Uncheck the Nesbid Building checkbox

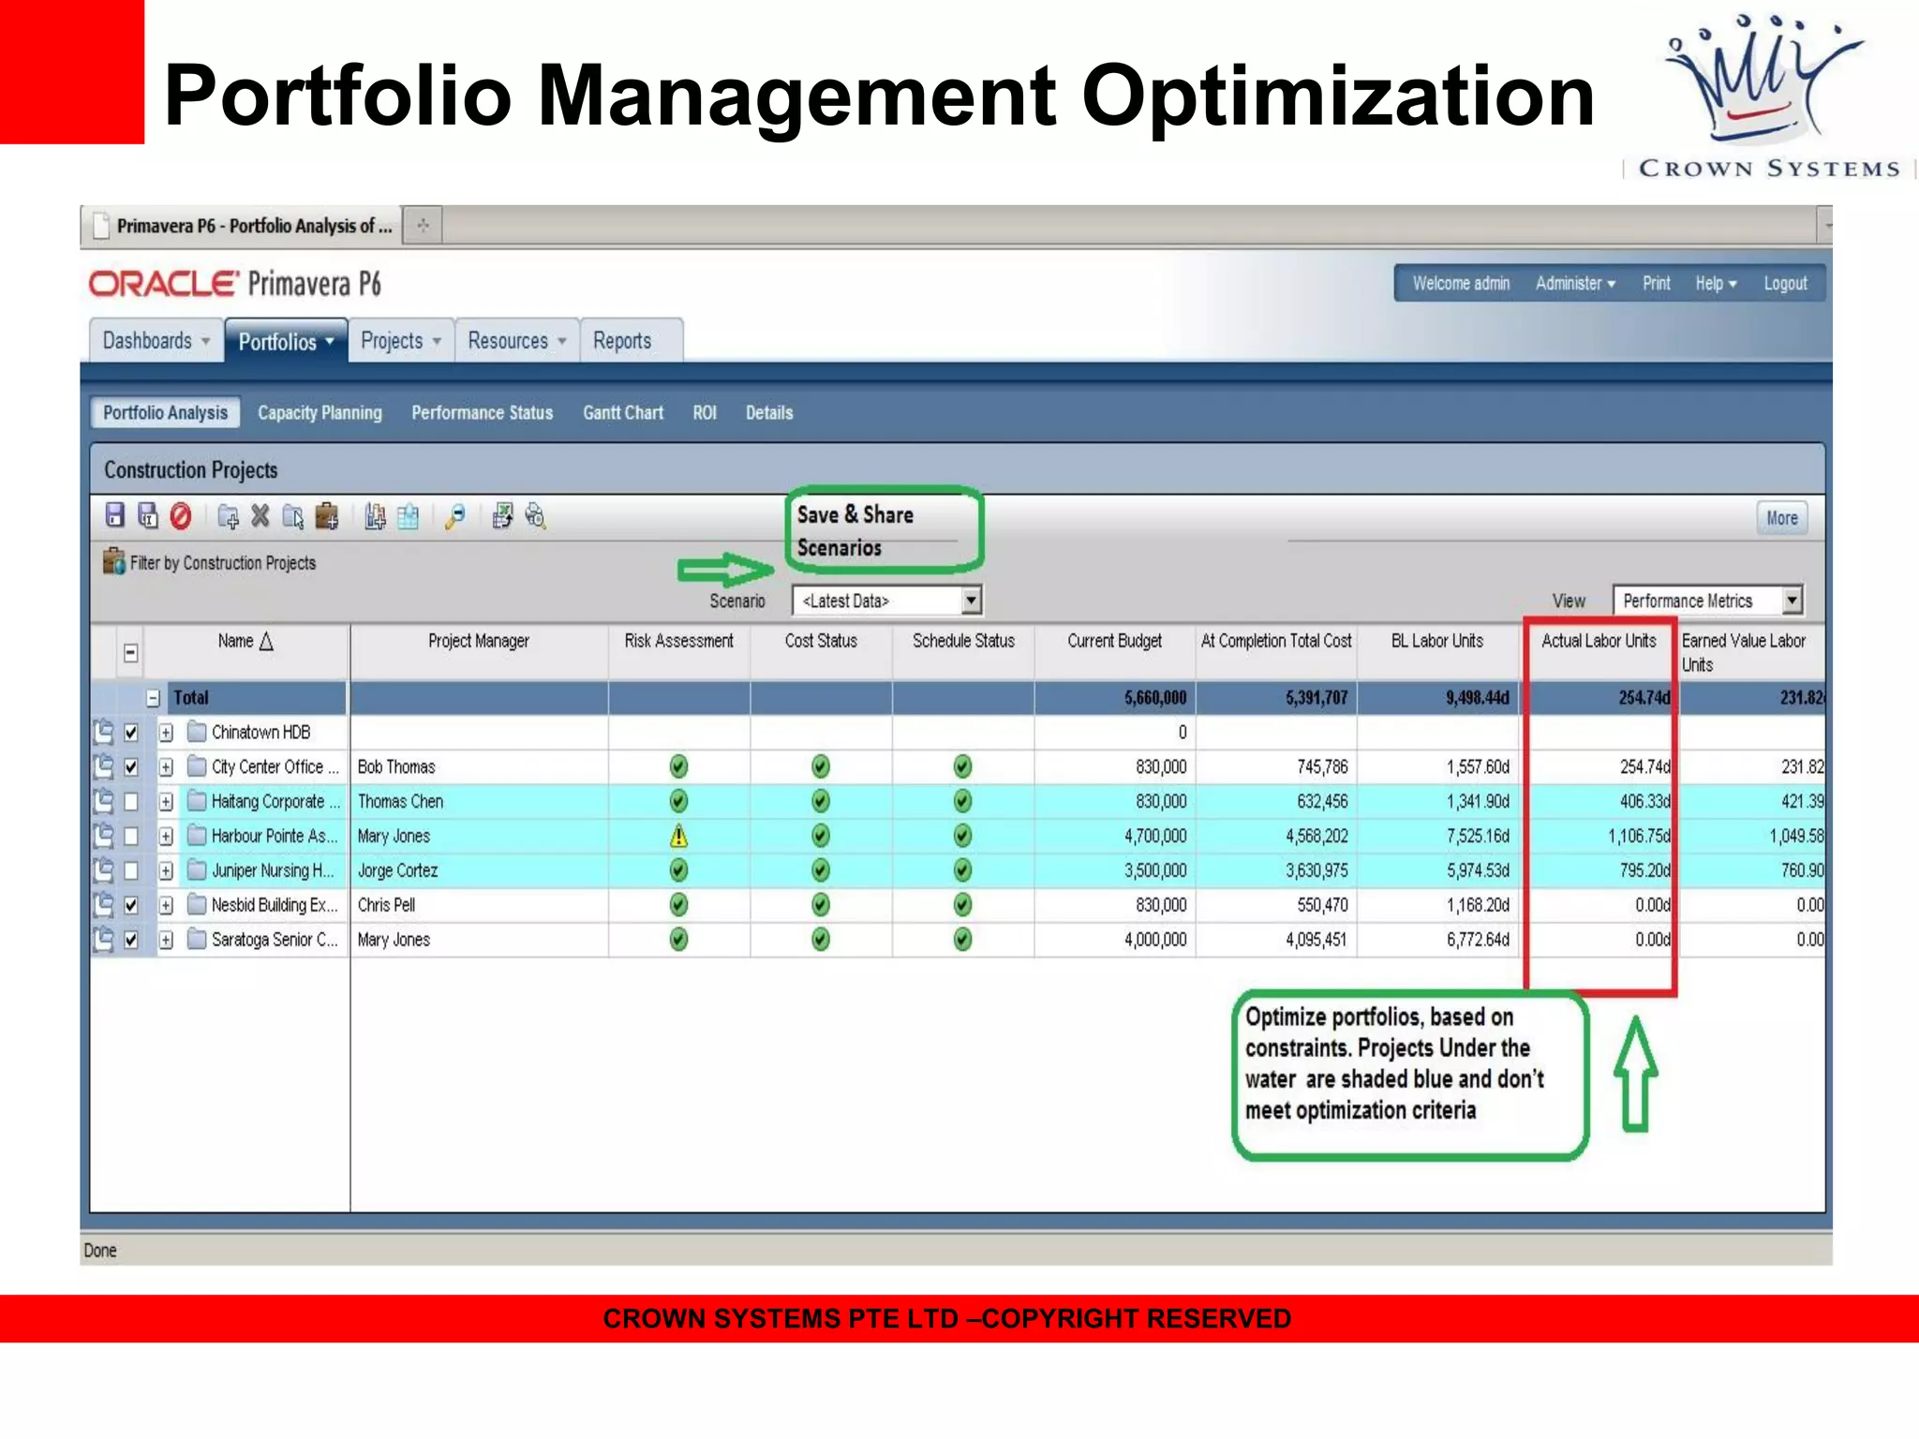point(131,906)
